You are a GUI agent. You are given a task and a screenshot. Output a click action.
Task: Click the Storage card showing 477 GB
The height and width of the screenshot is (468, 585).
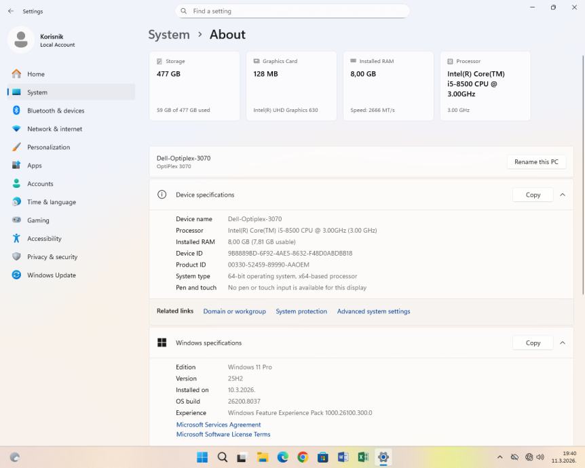click(x=194, y=86)
